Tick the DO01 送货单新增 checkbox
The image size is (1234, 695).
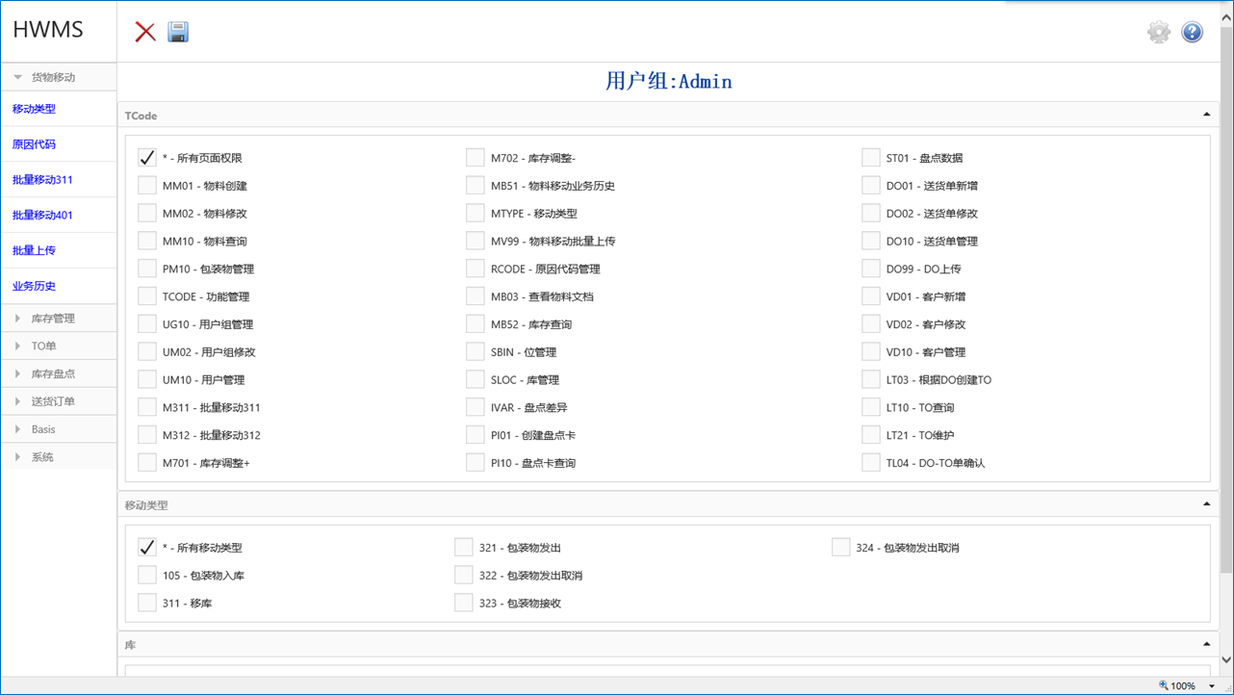871,186
